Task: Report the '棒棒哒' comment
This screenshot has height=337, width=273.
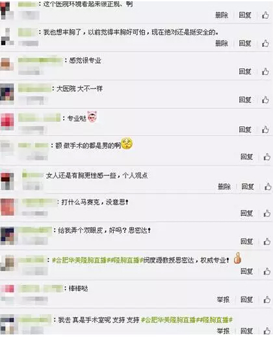Action: (223, 300)
